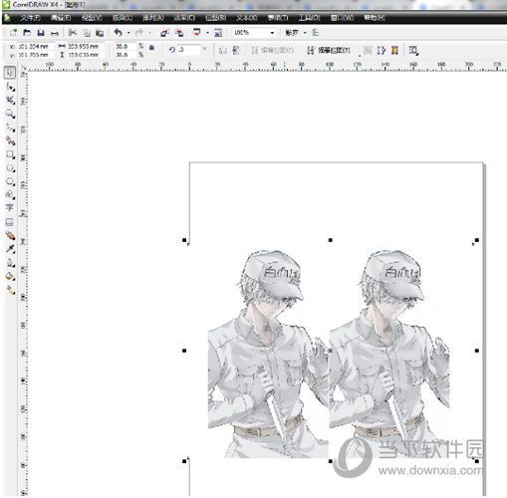Click the Paste clipboard icon
The width and height of the screenshot is (507, 498).
100,33
